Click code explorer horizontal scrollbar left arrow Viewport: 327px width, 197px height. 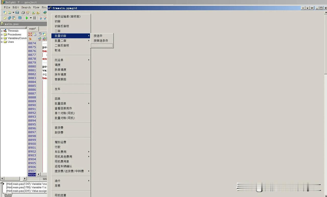pyautogui.click(x=2, y=179)
